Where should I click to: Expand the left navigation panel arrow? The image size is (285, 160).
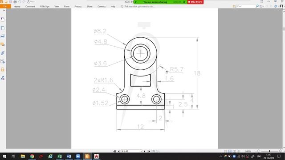coord(4,10)
